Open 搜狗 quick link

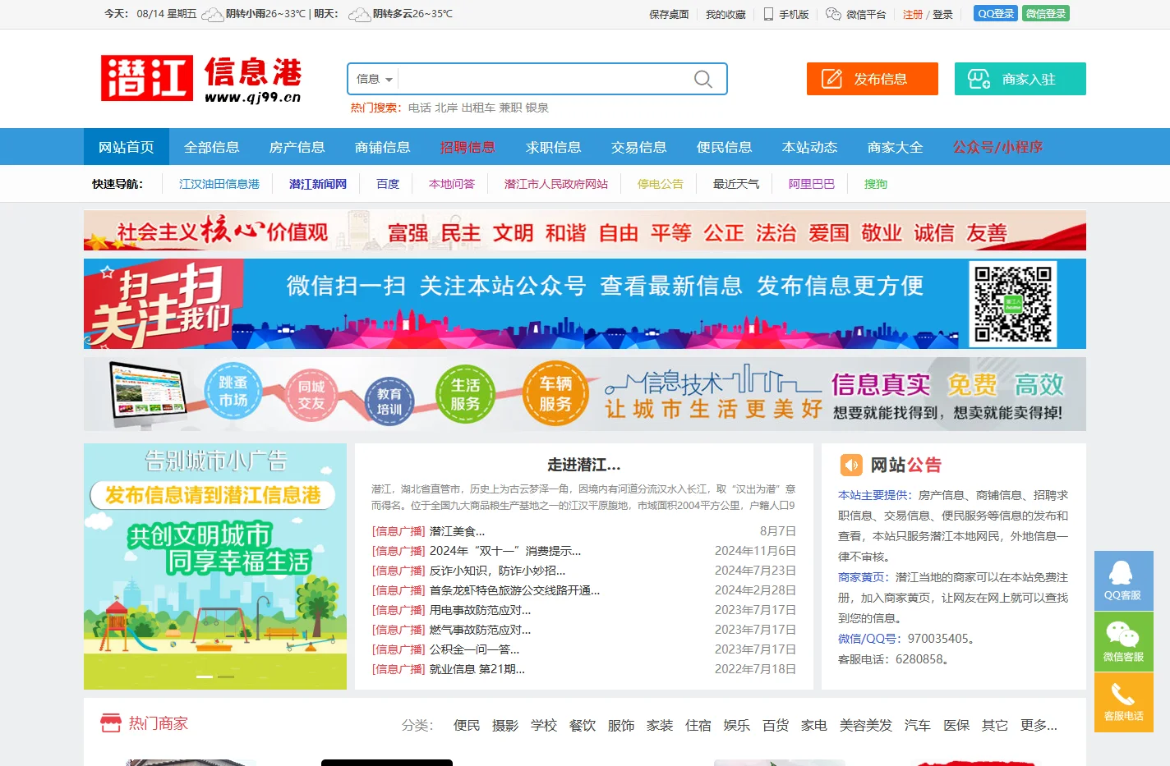pyautogui.click(x=876, y=184)
